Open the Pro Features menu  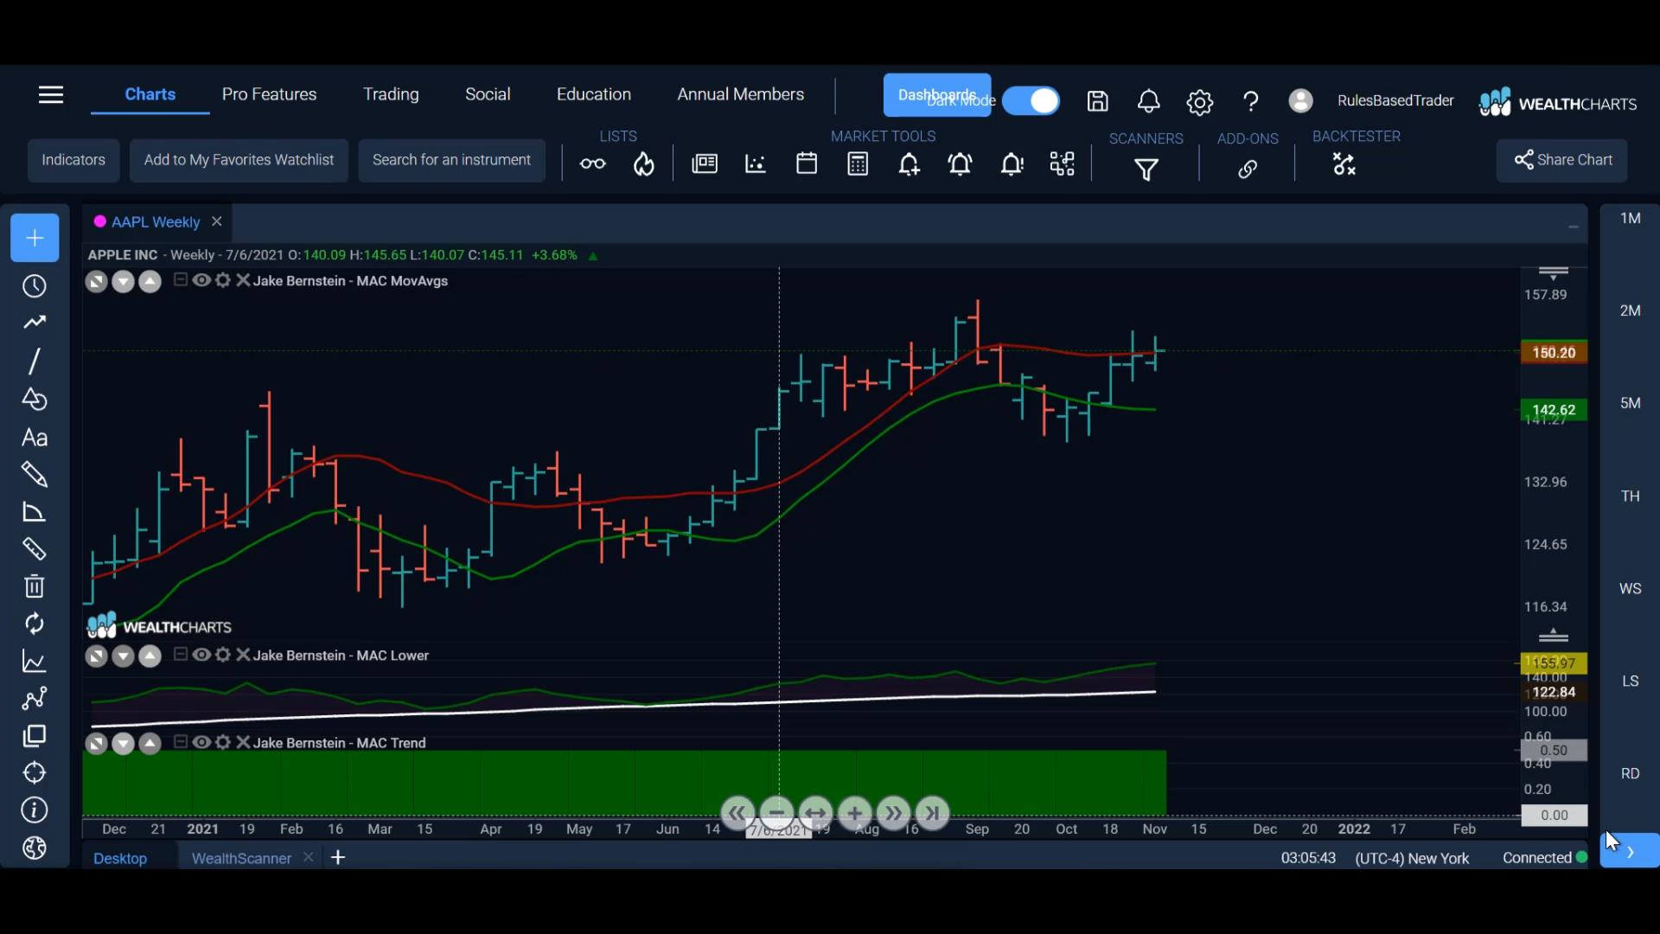269,94
